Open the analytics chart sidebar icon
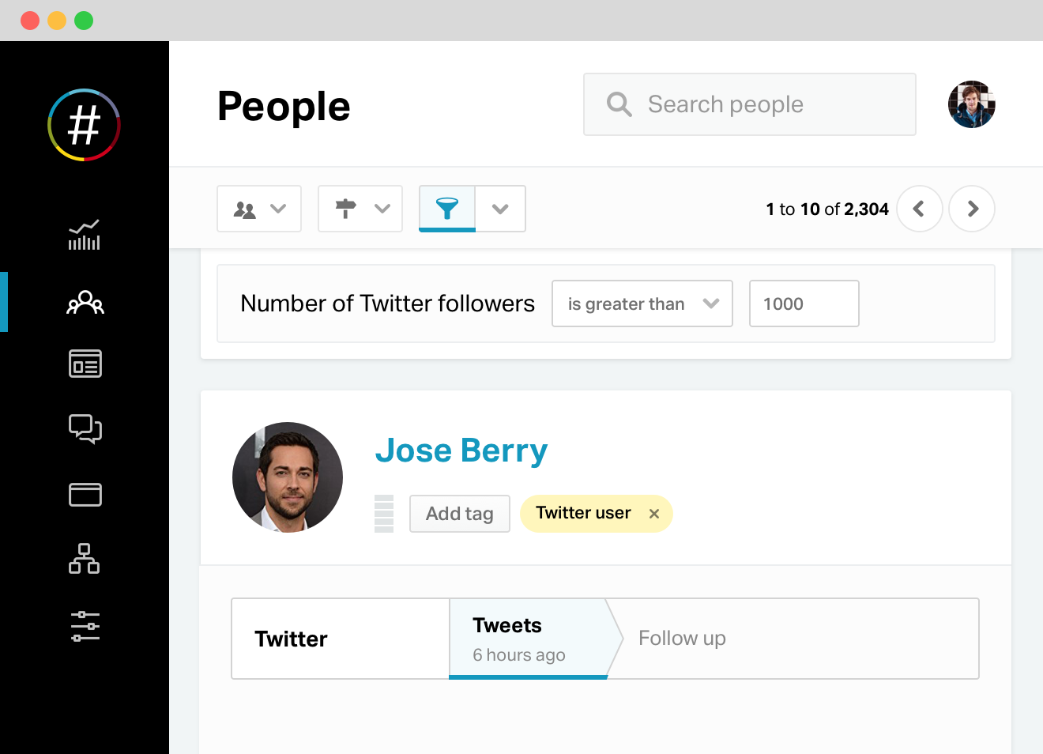 pos(84,236)
